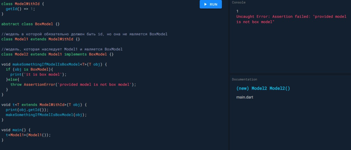Click 'class Model2 extends Model1 implements BoxModel' line
Image resolution: width=351 pixels, height=150 pixels.
point(57,54)
